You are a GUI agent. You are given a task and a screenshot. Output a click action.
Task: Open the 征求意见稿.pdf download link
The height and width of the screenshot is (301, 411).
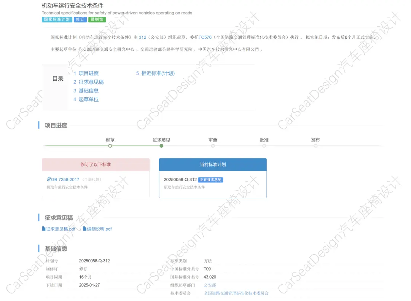[61, 229]
